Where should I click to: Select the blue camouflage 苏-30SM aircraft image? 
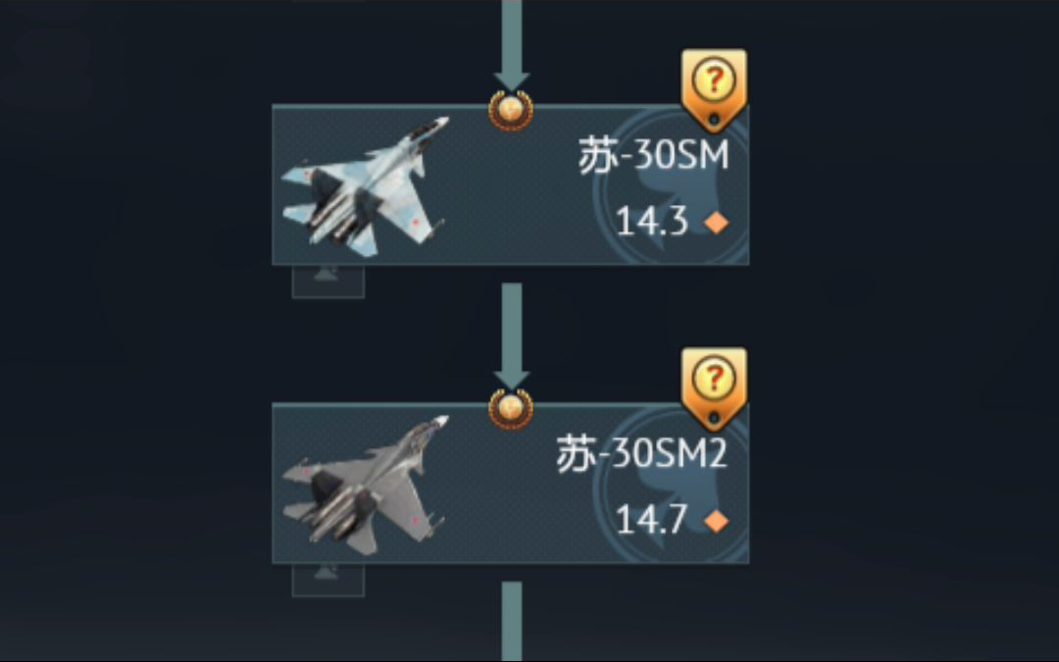point(365,186)
